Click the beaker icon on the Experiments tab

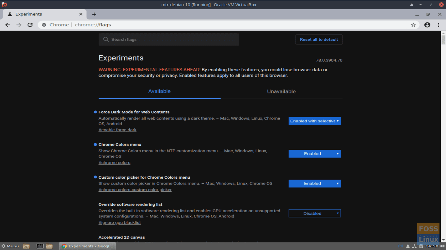(x=10, y=14)
